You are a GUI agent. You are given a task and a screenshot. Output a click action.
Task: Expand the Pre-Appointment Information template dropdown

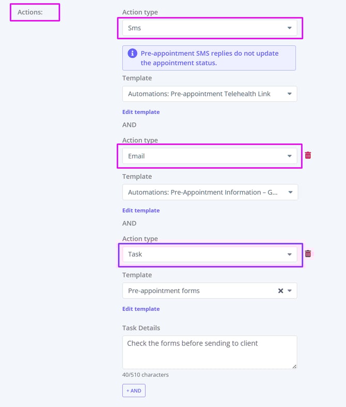point(210,192)
